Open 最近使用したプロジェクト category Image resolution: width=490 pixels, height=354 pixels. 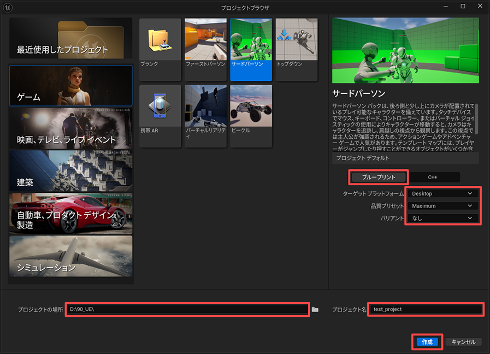(71, 38)
